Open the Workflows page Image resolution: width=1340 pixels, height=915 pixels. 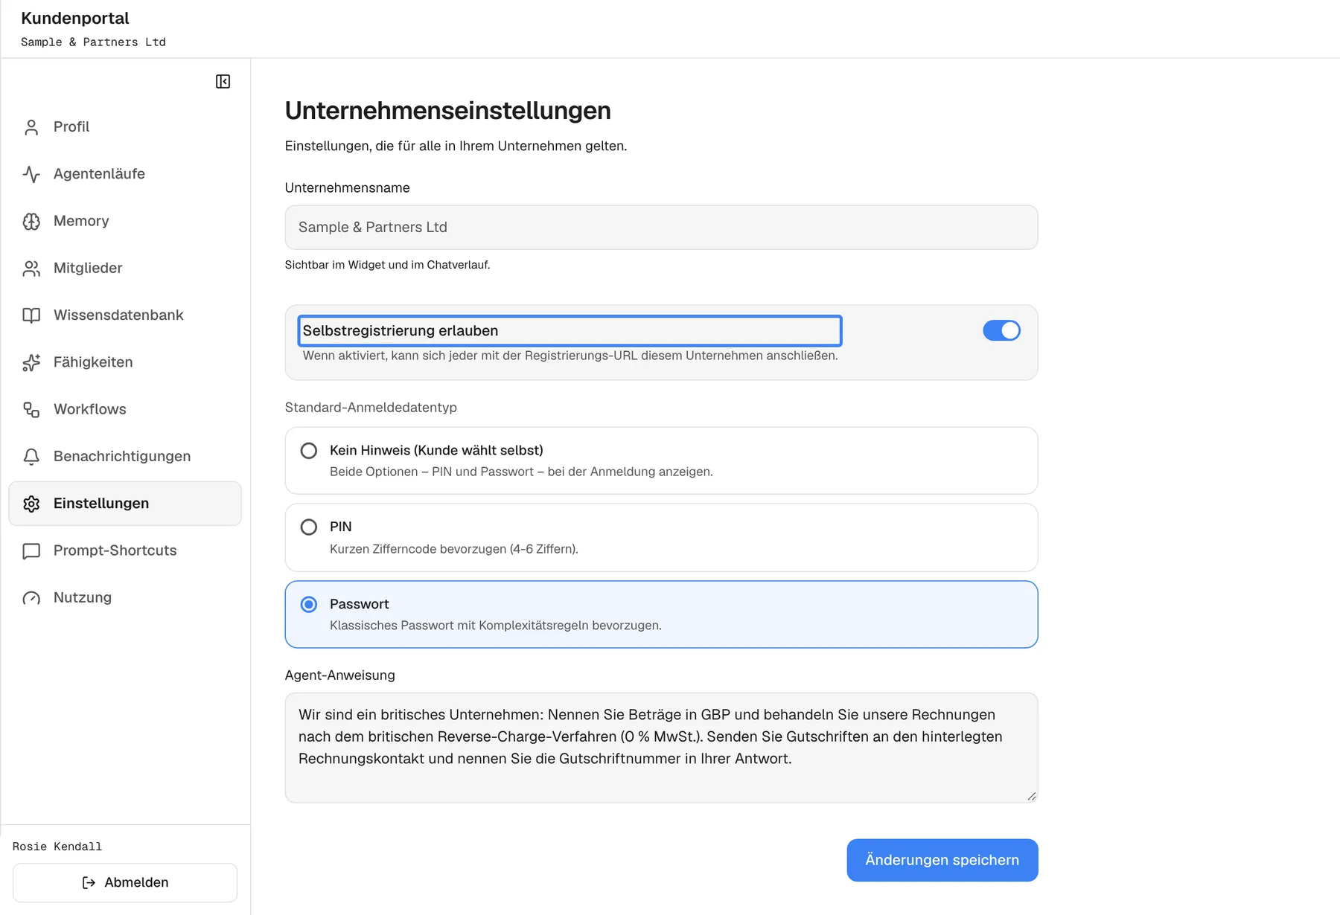coord(125,409)
